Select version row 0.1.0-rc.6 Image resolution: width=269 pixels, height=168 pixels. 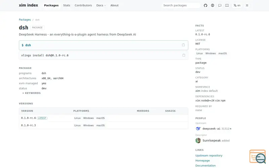coord(104,118)
